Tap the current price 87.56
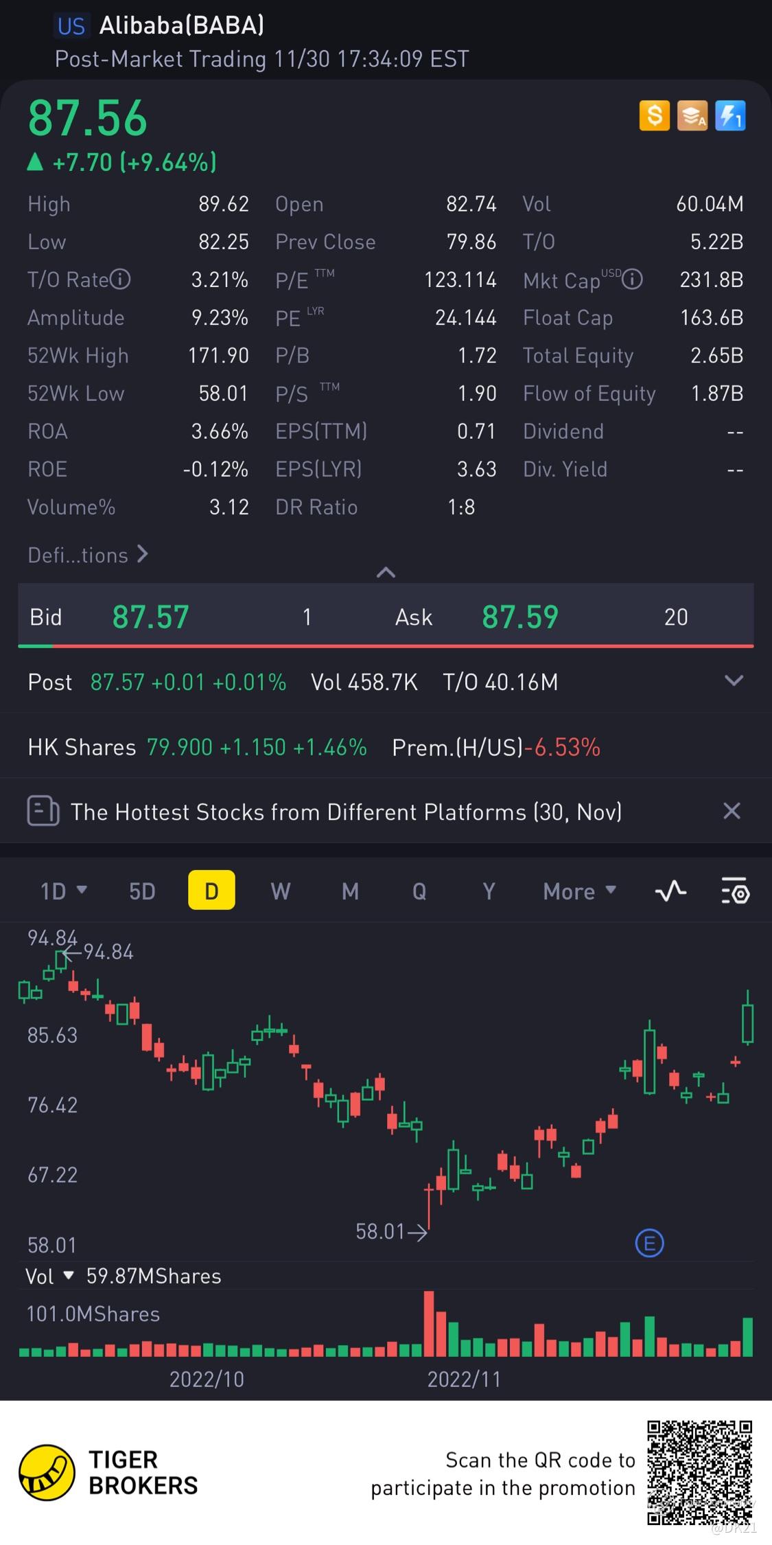This screenshot has width=772, height=1545. (x=87, y=118)
